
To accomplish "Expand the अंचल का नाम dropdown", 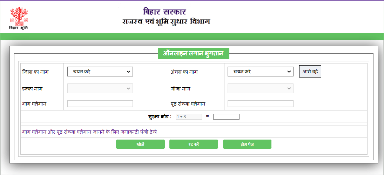I will click(260, 72).
